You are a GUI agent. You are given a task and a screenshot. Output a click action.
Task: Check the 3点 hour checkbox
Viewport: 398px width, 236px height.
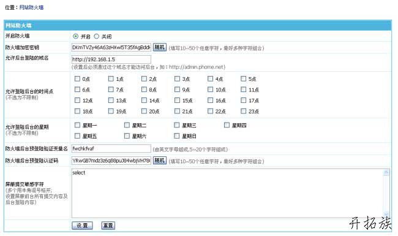pos(177,78)
